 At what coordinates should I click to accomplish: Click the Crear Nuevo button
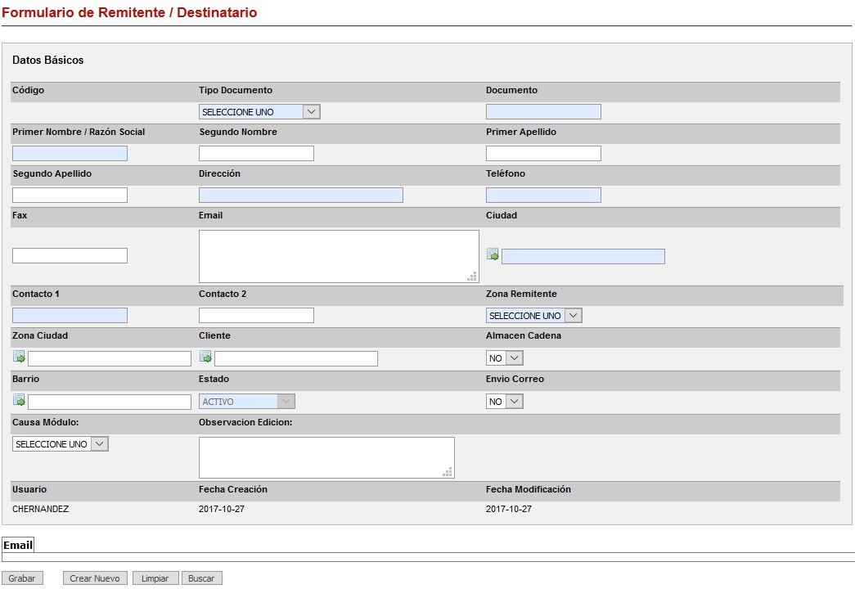(95, 578)
